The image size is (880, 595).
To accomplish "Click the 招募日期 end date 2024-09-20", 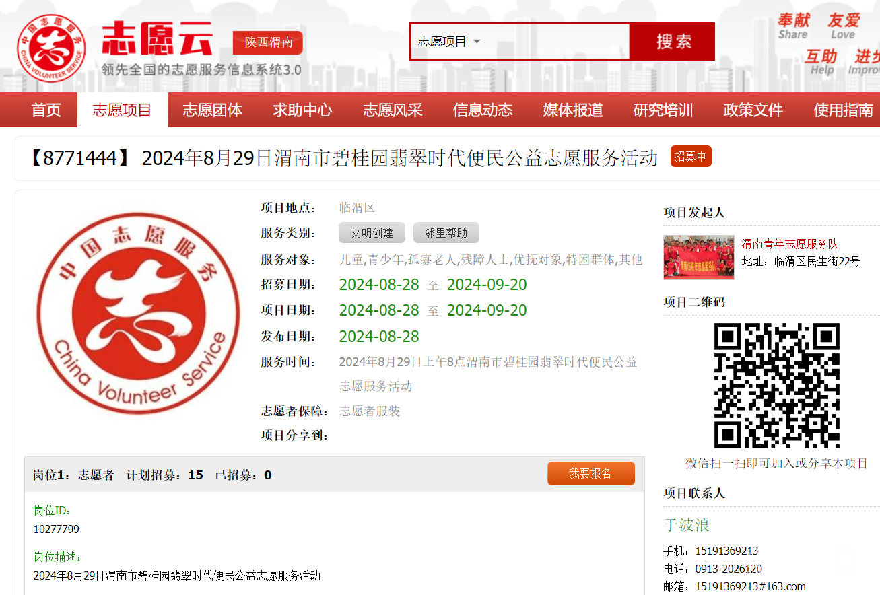I will click(487, 285).
